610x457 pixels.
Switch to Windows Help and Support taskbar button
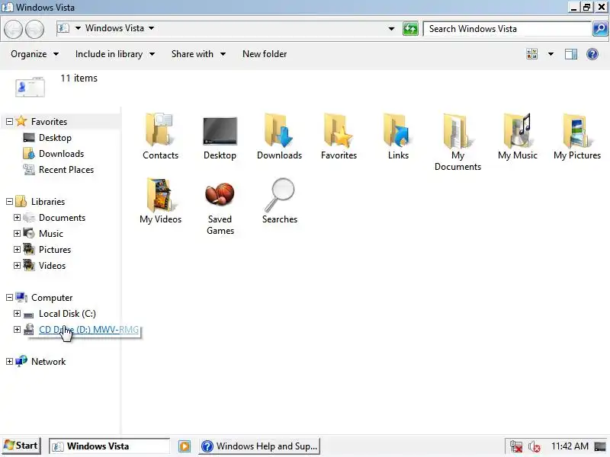[259, 446]
